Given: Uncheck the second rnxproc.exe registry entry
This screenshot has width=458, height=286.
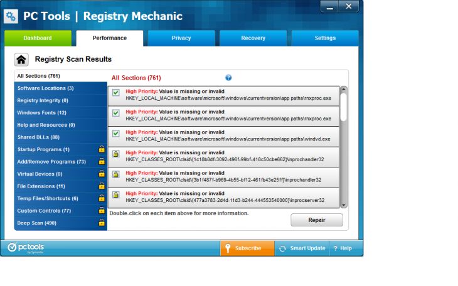Looking at the screenshot, I should pyautogui.click(x=116, y=113).
